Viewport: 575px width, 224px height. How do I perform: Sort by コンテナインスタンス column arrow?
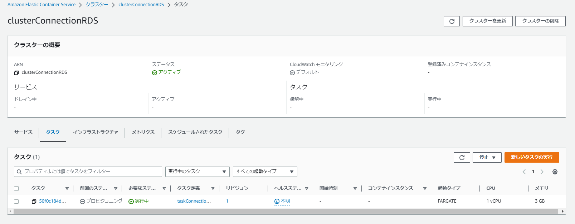[x=425, y=188]
